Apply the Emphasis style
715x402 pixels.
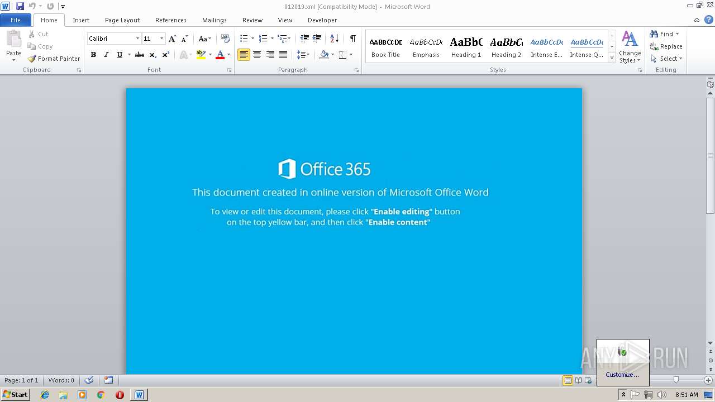pos(426,47)
